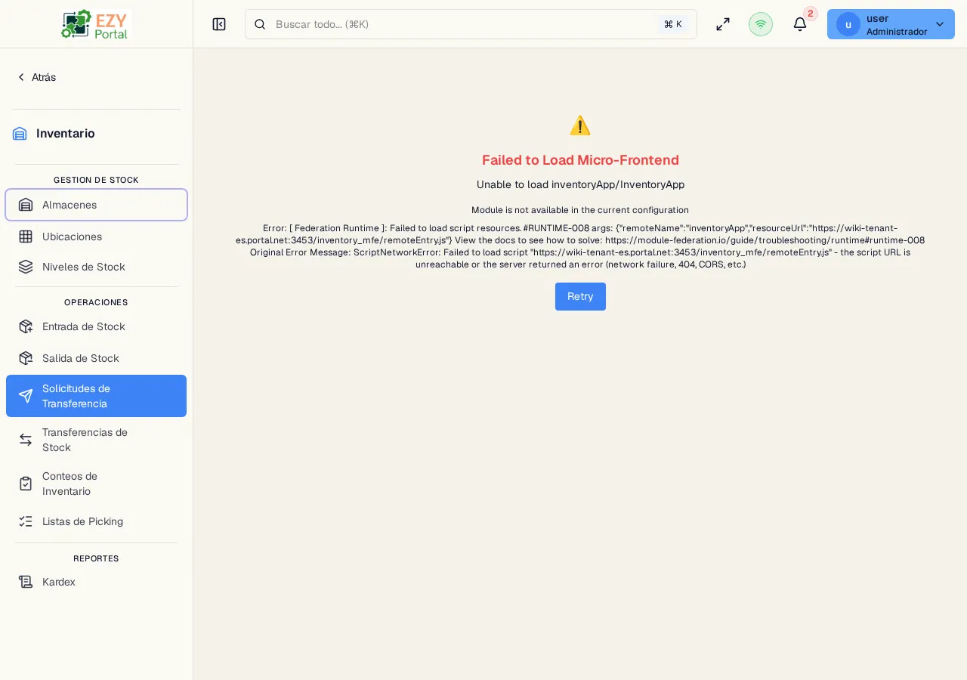The image size is (967, 680).
Task: Click the back chevron arrow icon
Action: [21, 77]
